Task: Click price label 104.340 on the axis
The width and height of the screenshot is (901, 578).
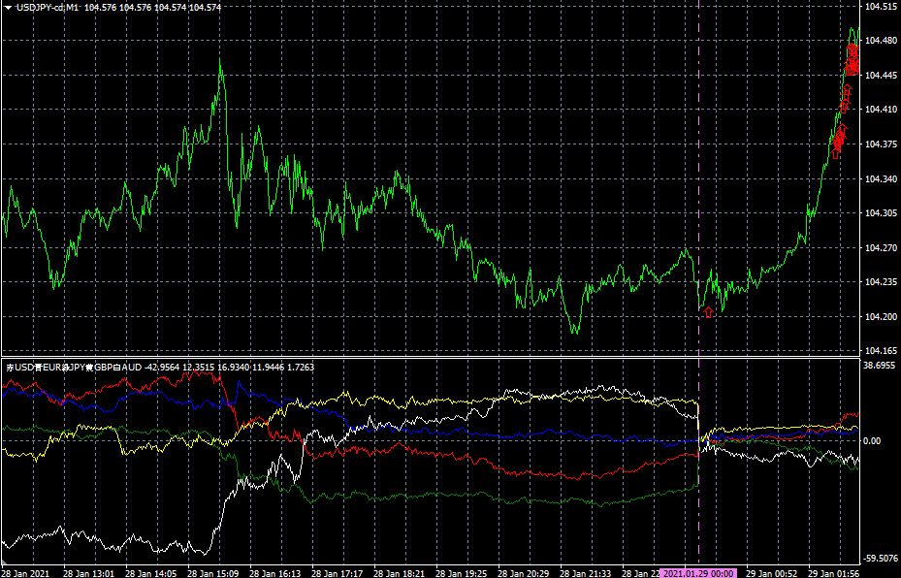Action: 881,178
